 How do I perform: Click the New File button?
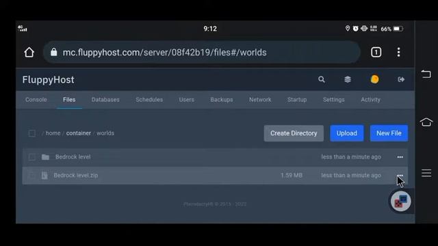389,133
